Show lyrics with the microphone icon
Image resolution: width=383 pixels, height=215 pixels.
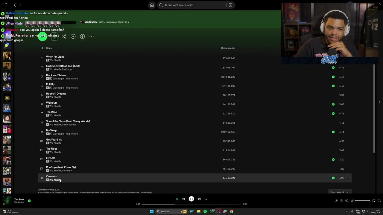pyautogui.click(x=336, y=201)
